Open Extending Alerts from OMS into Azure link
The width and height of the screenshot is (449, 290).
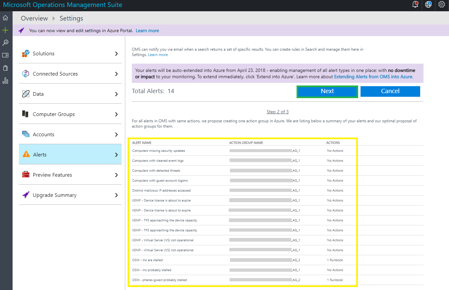[373, 77]
